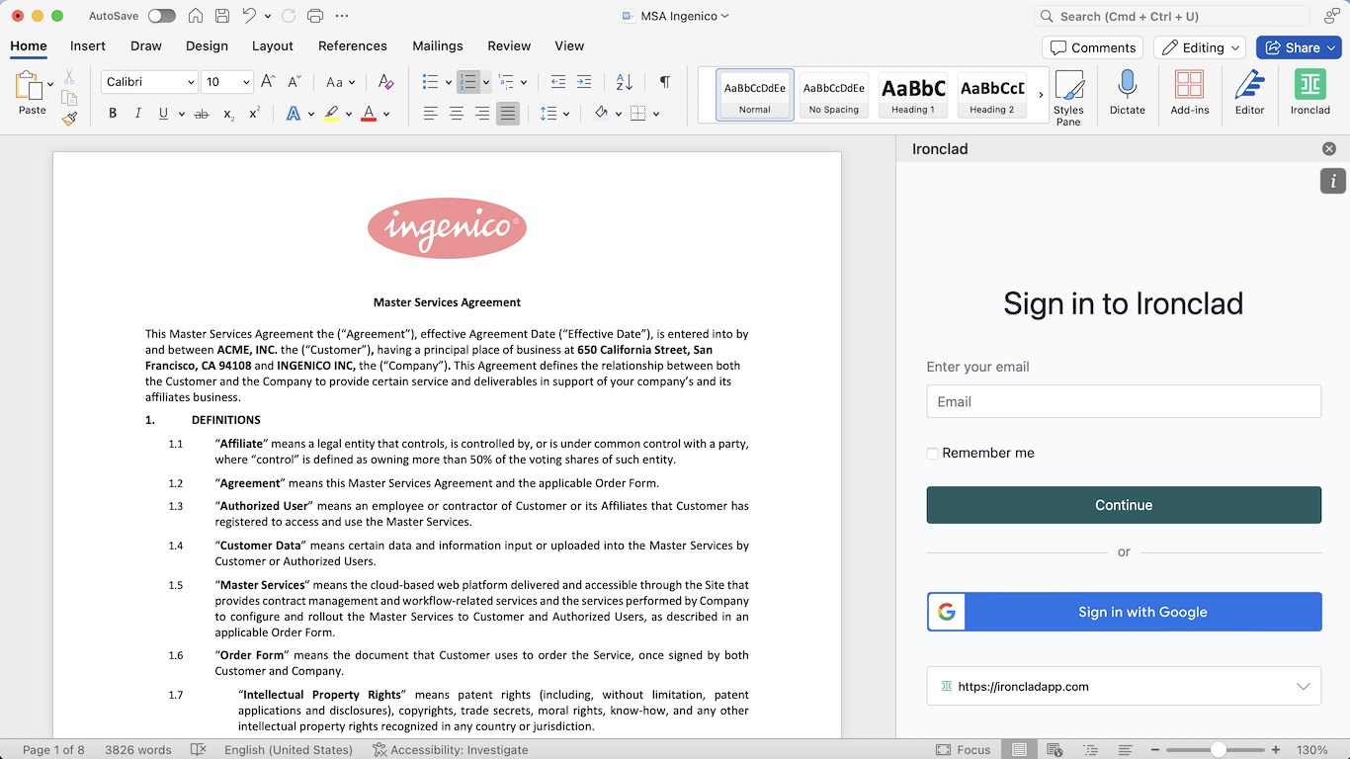Click the red font color swatch

pyautogui.click(x=369, y=114)
